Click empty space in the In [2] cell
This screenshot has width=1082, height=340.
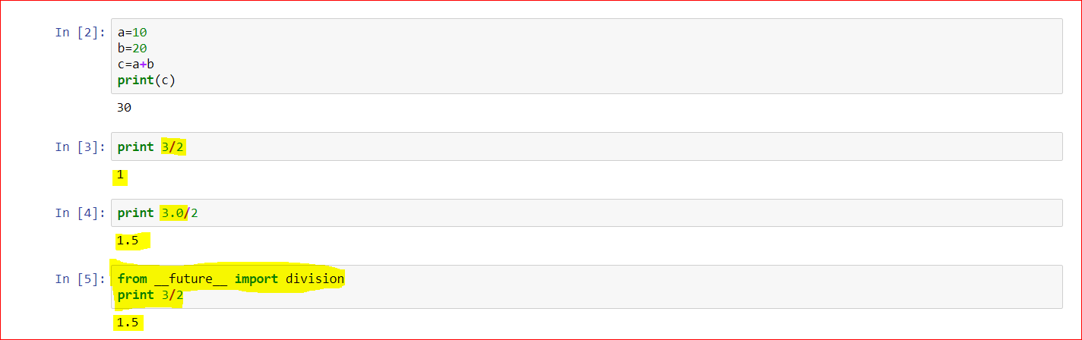point(608,56)
